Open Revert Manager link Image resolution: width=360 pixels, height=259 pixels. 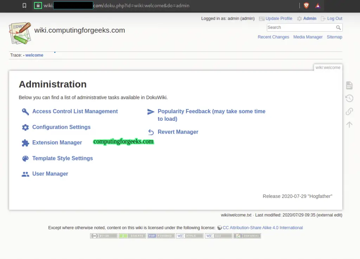pos(178,132)
